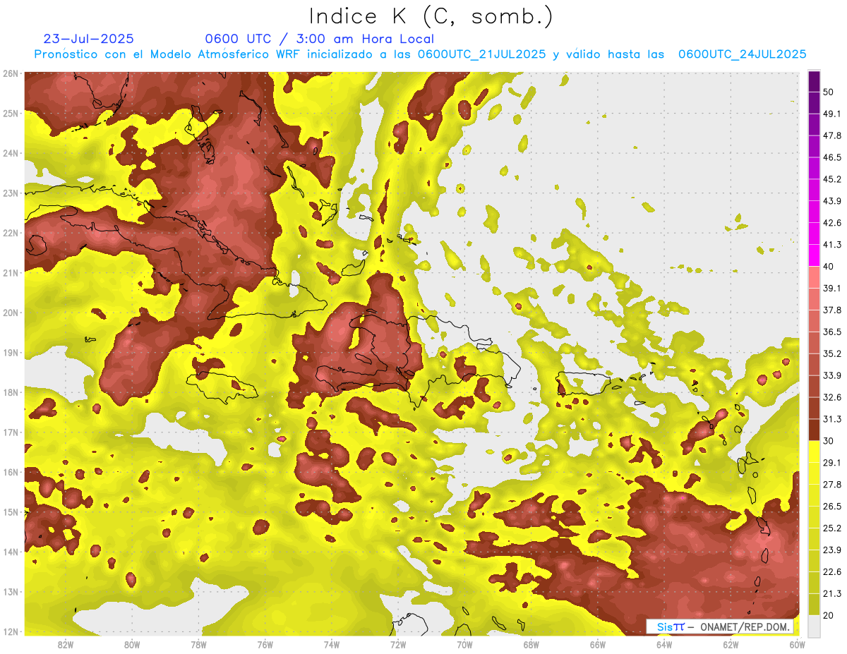Click the legend value '31.3'
Image resolution: width=847 pixels, height=654 pixels.
coord(832,419)
